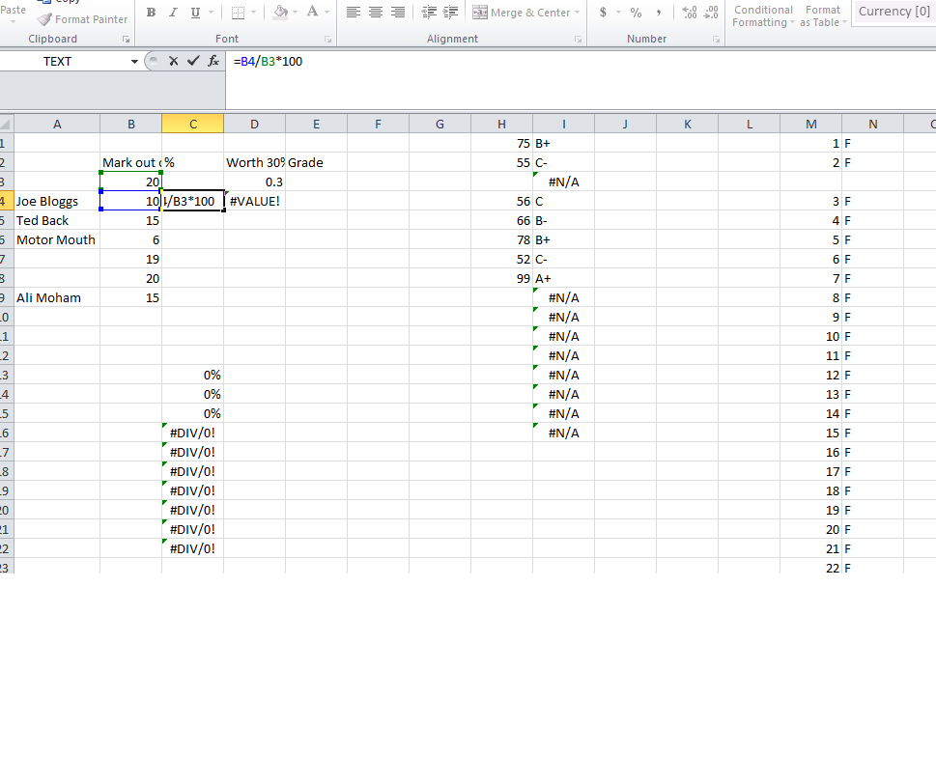Expand font color dropdown arrow
Image resolution: width=936 pixels, height=783 pixels.
click(326, 12)
